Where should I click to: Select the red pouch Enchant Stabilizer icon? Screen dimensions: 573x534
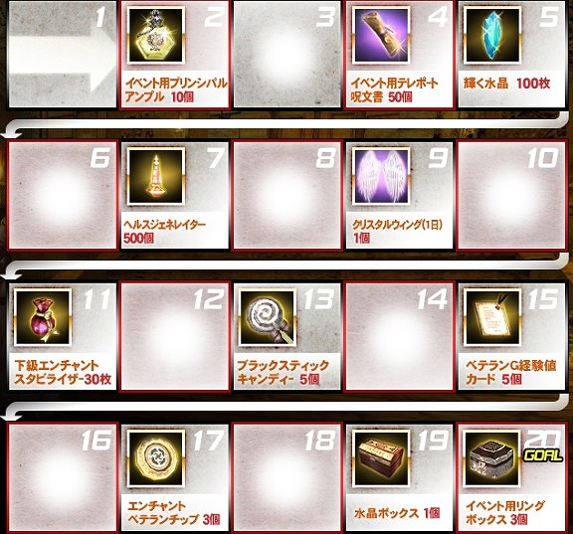pos(43,318)
